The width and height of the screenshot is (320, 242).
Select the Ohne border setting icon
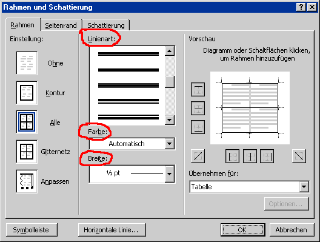(27, 63)
